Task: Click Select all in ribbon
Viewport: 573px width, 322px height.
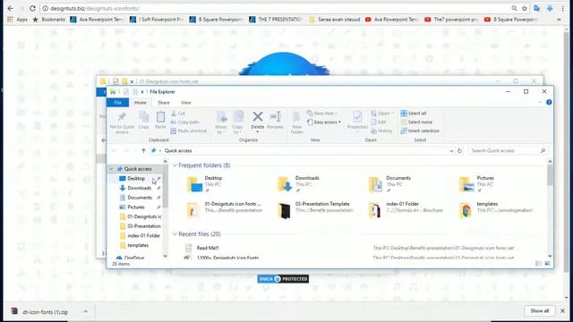Action: [414, 114]
